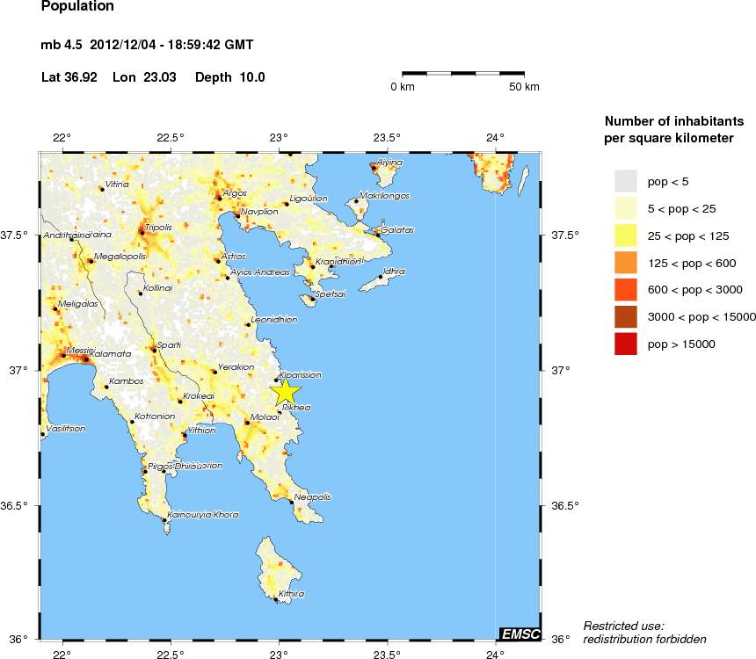Select the pale '5 < pop < 25' swatch

[625, 209]
